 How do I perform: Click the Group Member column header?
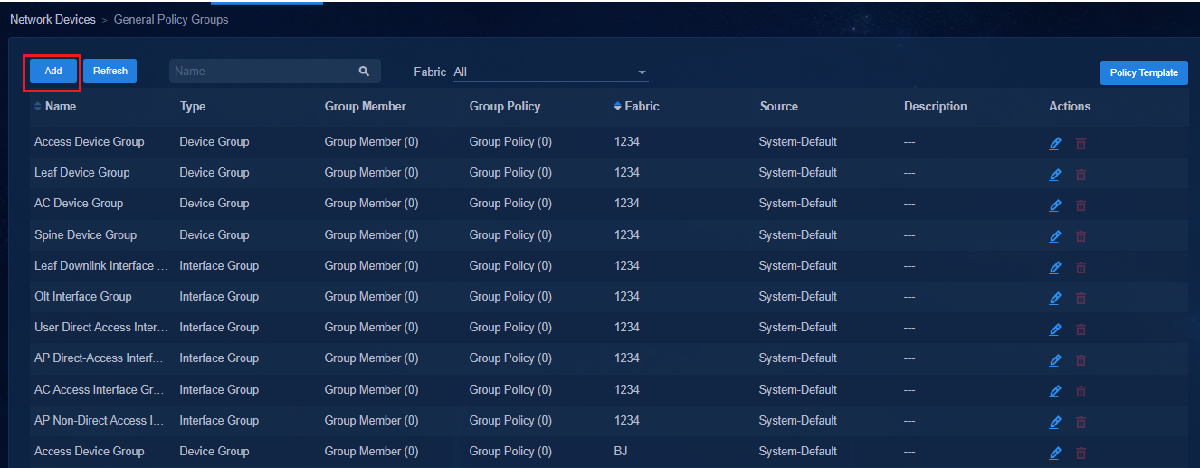click(366, 106)
